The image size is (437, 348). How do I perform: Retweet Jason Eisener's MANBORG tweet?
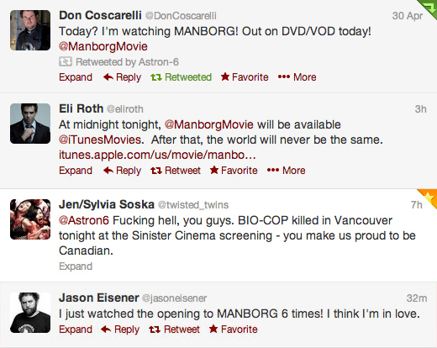(x=175, y=330)
